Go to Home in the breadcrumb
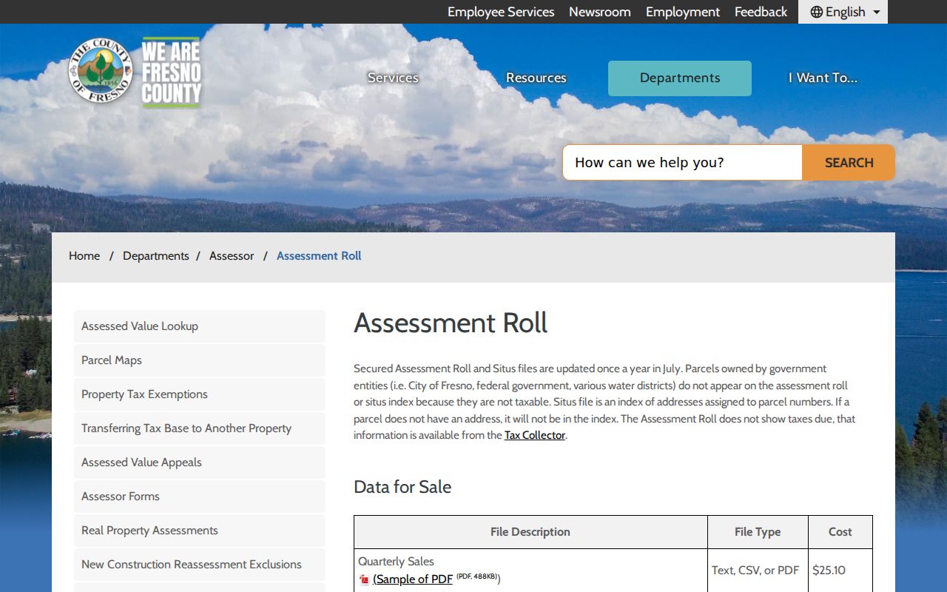 click(x=84, y=256)
